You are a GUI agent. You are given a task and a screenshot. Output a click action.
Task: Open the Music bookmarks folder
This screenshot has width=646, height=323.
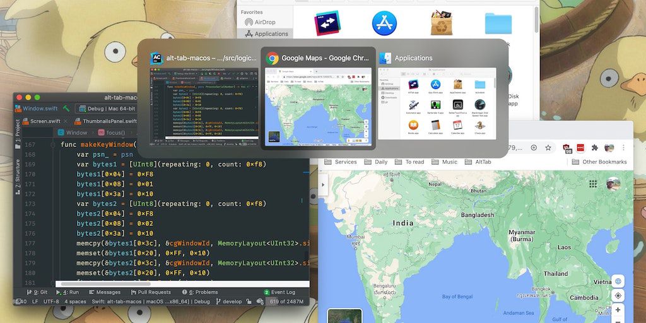point(445,162)
